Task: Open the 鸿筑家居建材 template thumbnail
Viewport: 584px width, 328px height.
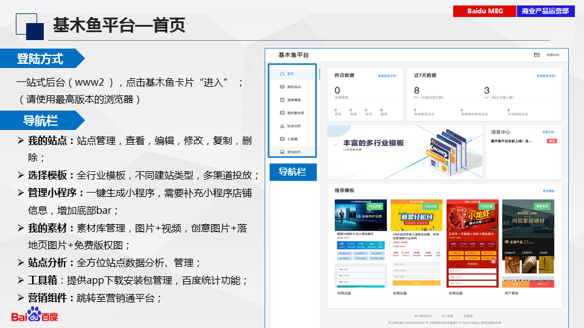Action: point(528,244)
